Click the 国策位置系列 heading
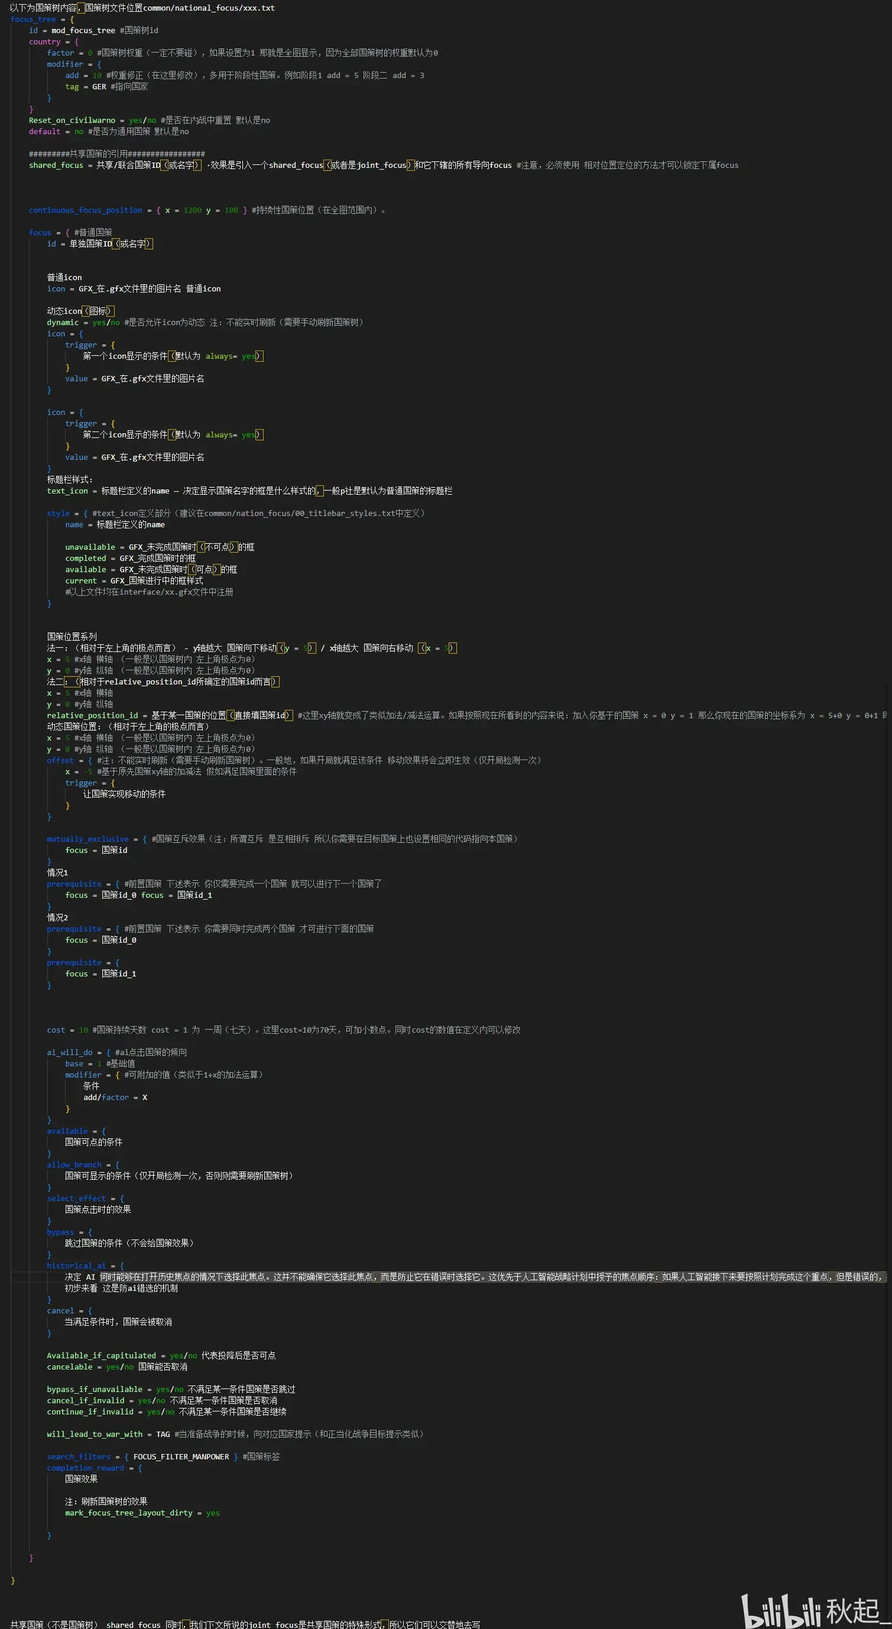 point(72,637)
